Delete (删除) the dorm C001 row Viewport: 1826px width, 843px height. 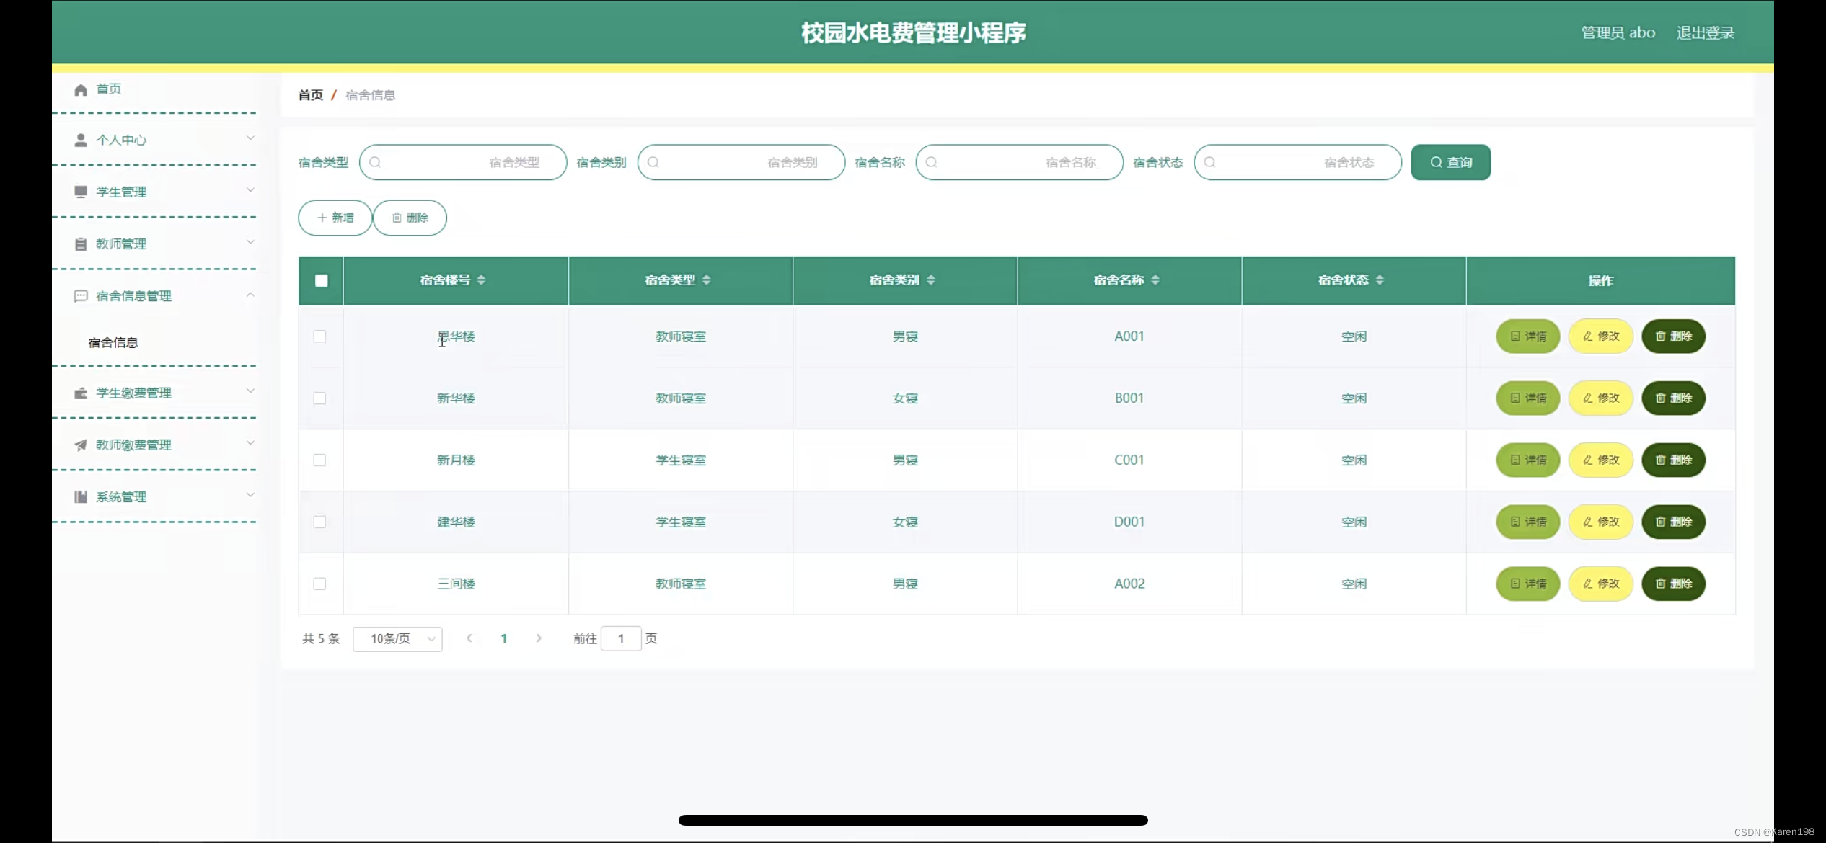point(1674,460)
